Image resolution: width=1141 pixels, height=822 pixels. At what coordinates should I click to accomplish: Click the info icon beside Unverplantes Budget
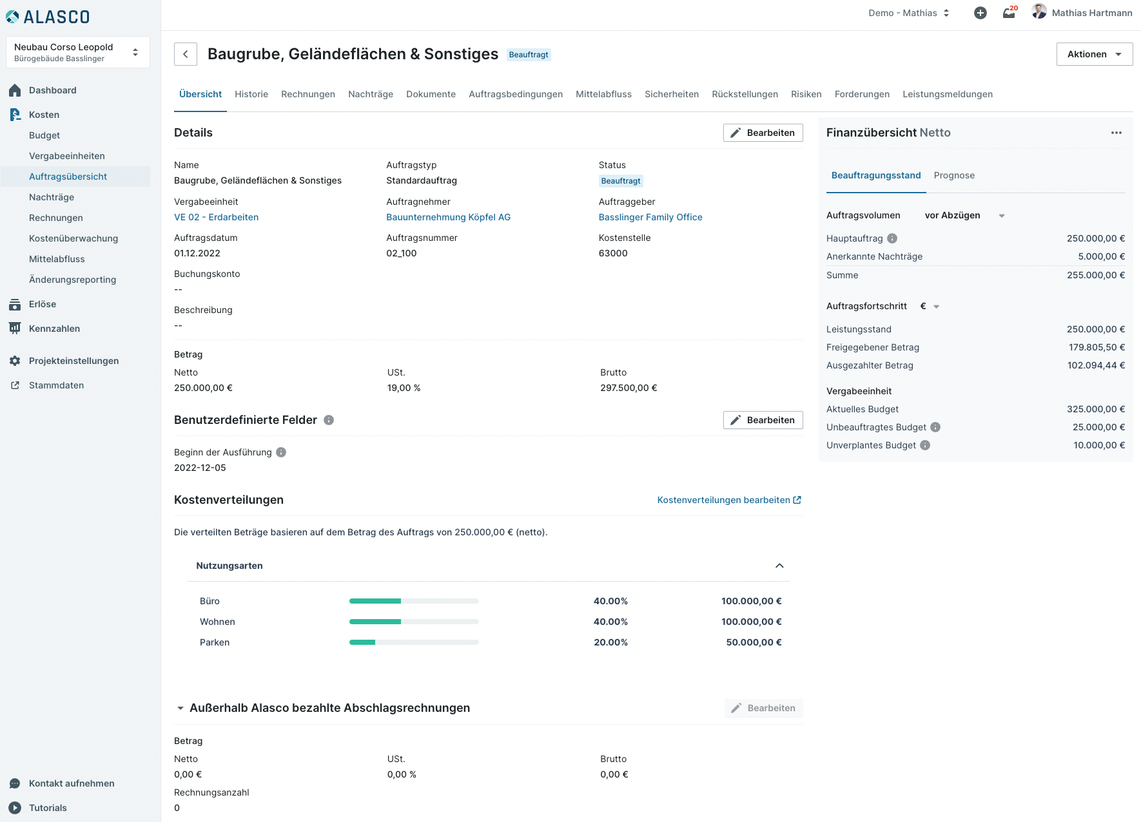click(925, 445)
